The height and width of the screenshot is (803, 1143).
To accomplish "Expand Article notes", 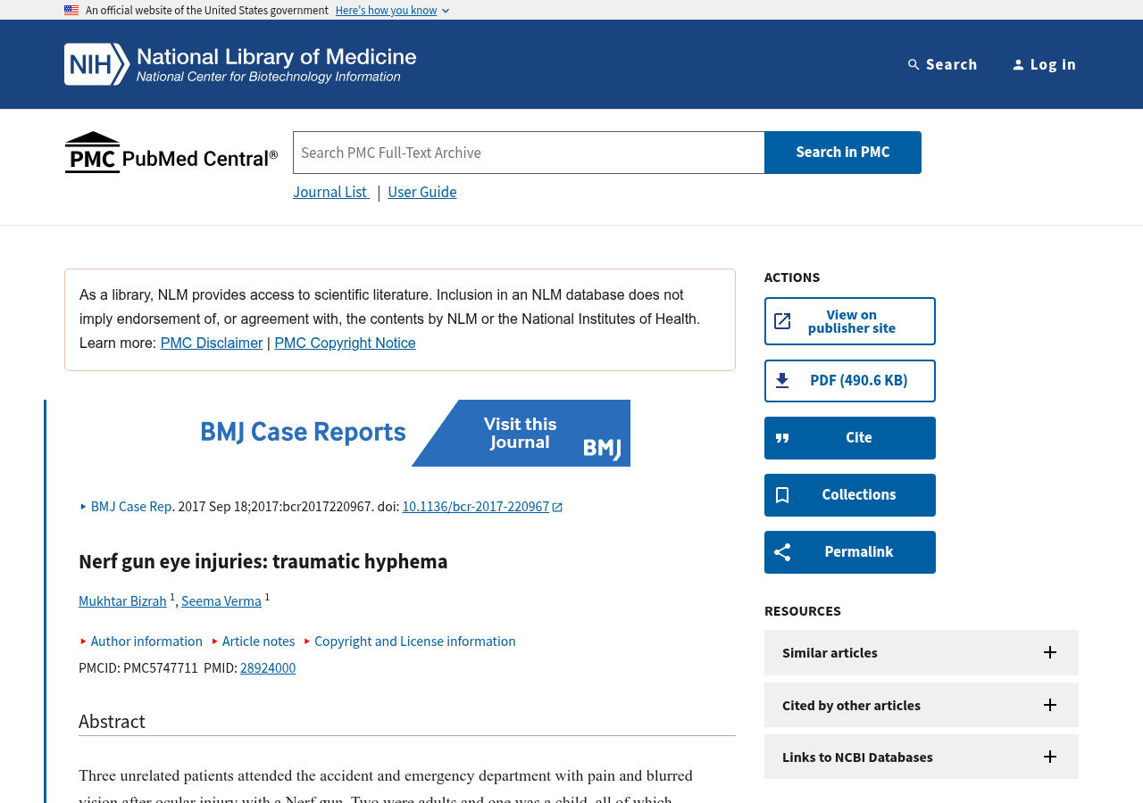I will coord(254,641).
